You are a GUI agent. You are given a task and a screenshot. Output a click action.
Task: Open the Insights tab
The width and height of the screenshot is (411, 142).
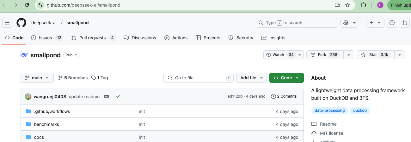pyautogui.click(x=273, y=38)
